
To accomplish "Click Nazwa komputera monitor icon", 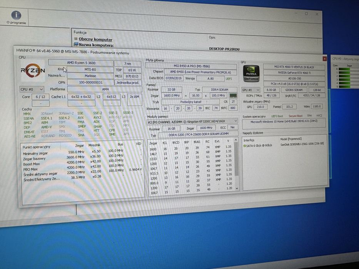I will pos(76,44).
